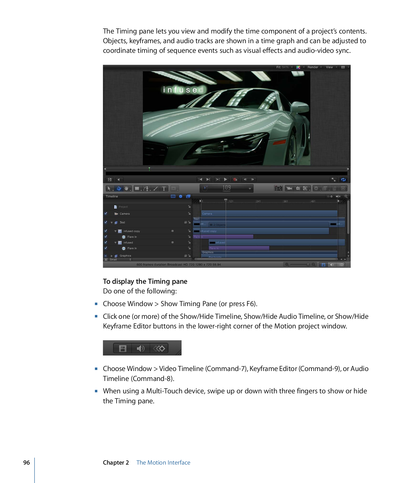Collapse the infused copy disclosure triangle
Image resolution: width=403 pixels, height=483 pixels.
click(x=115, y=231)
